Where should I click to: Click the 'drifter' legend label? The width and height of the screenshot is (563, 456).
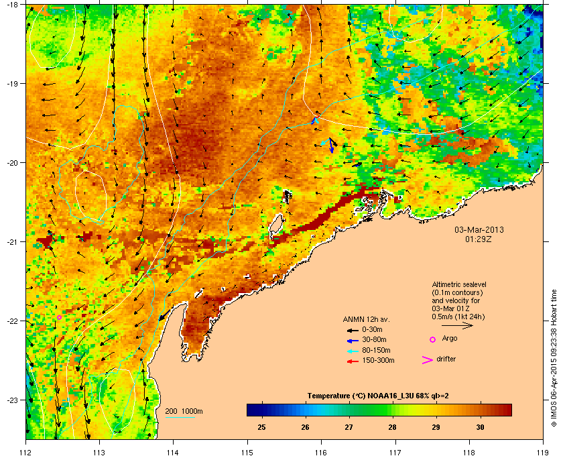446,359
